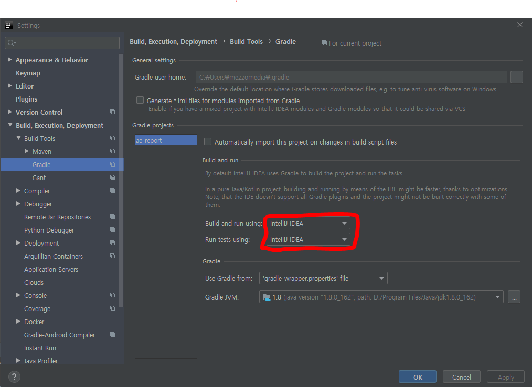Click the settings search field

[x=62, y=43]
